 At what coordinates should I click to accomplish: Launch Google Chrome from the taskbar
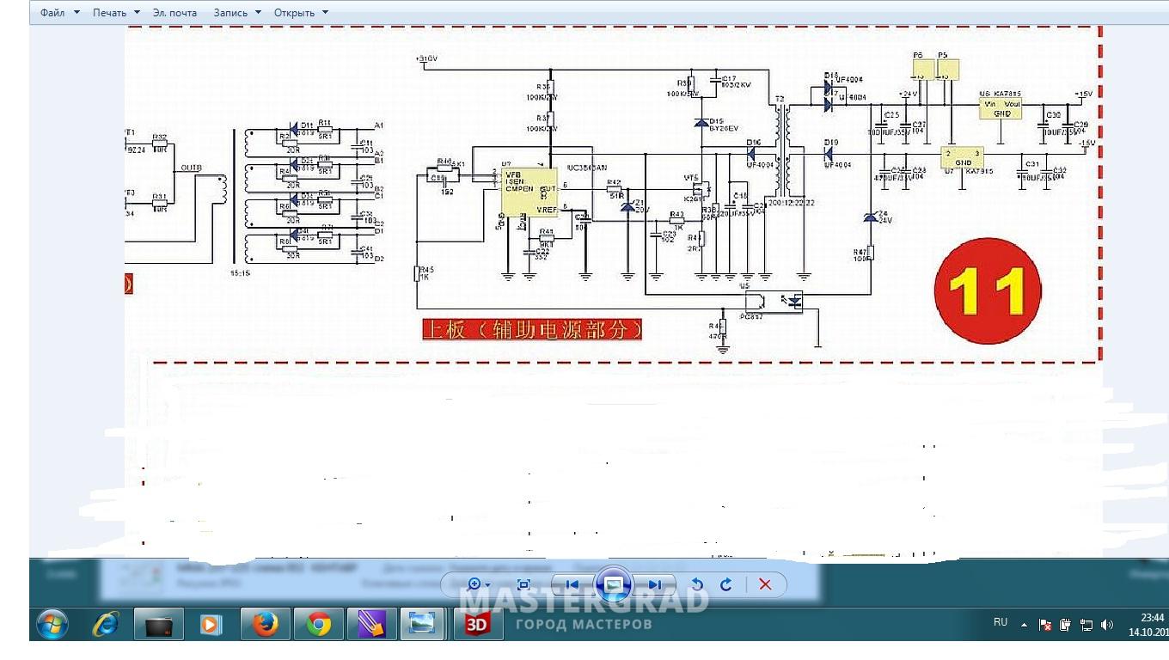coord(319,625)
